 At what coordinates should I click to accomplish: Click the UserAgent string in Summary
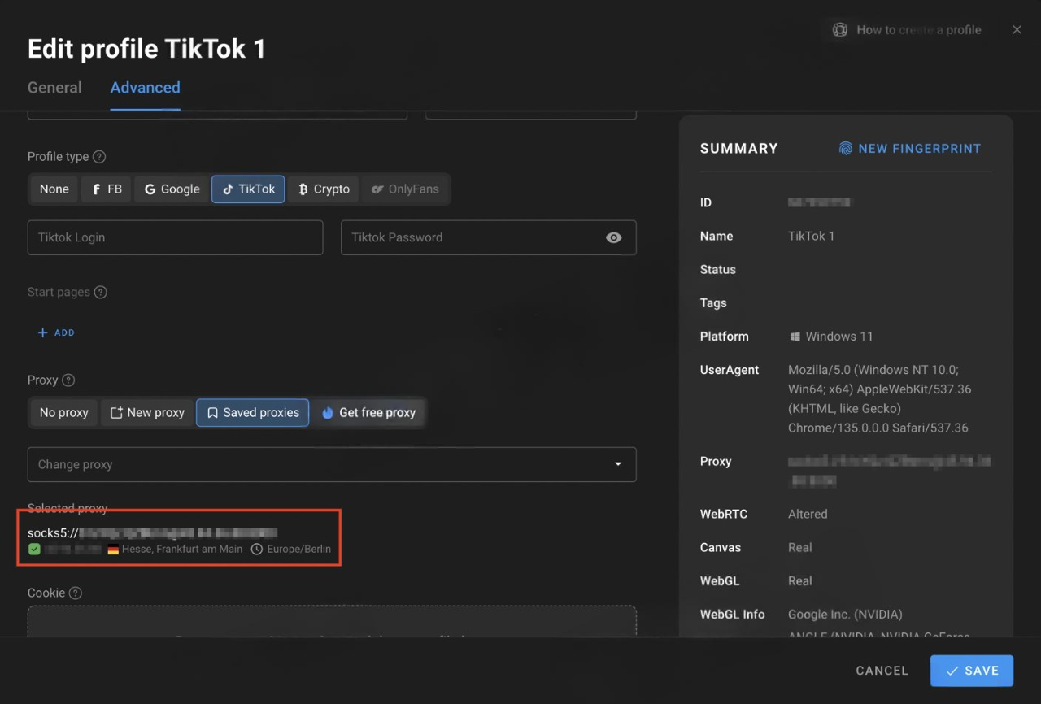click(880, 398)
